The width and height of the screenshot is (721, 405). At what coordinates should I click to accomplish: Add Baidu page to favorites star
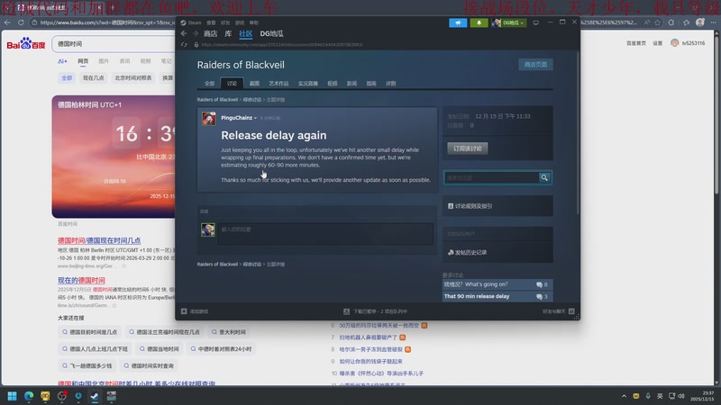[x=658, y=22]
